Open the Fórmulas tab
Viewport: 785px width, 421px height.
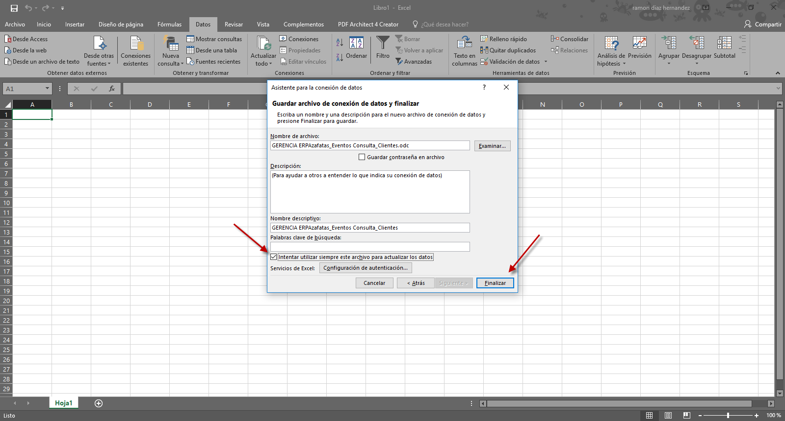[x=169, y=24]
